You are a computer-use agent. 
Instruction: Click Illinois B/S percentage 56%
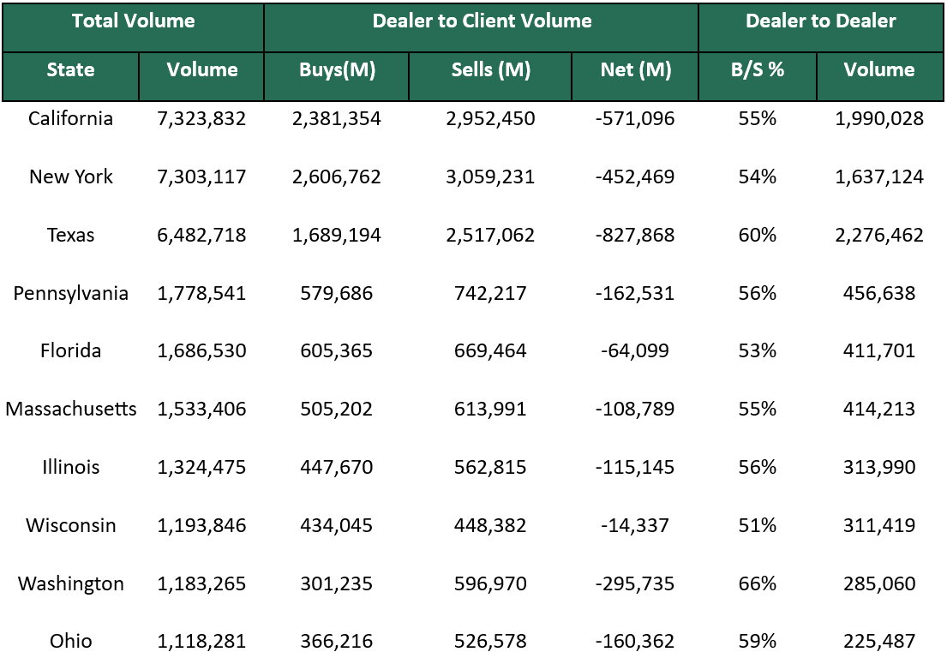click(757, 468)
